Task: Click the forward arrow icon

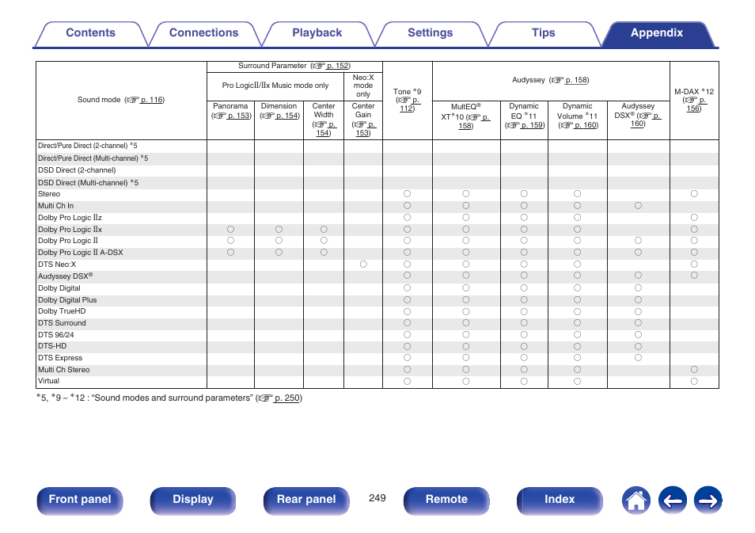Action: point(708,501)
